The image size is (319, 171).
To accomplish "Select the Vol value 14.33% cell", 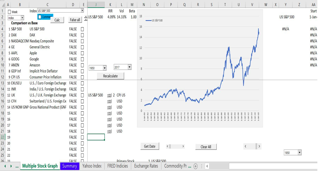I will (122, 17).
